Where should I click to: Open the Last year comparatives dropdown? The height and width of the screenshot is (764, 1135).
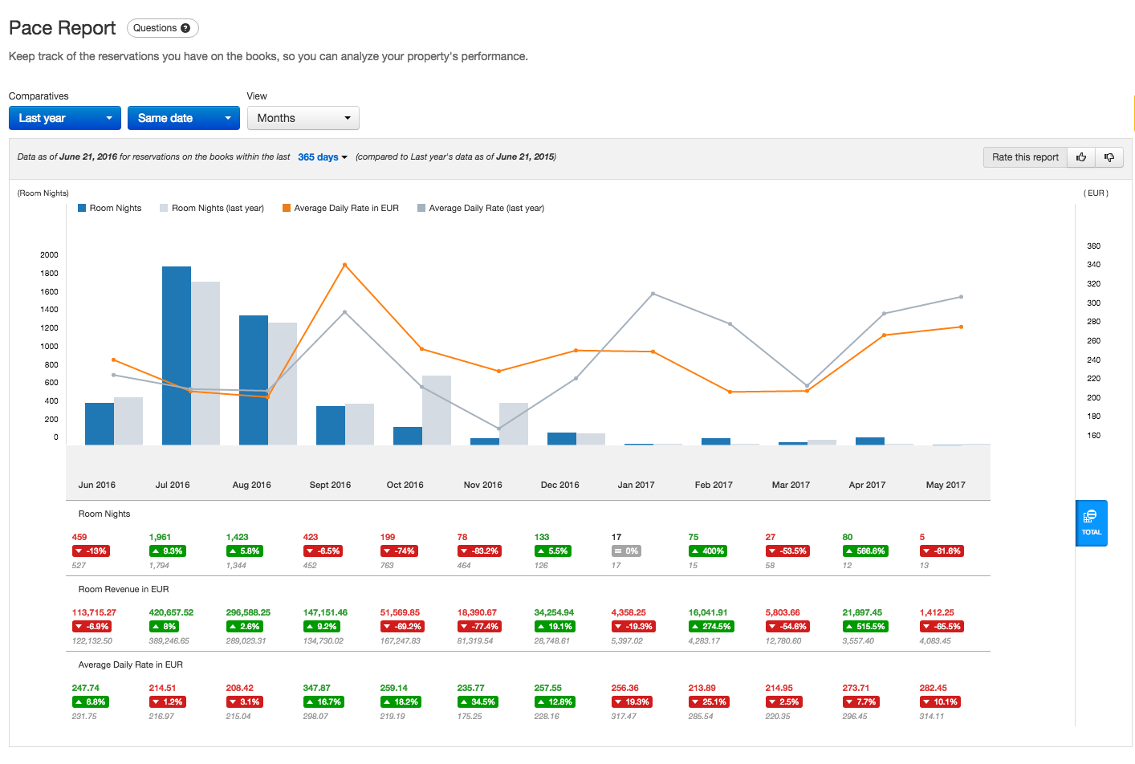[x=64, y=117]
